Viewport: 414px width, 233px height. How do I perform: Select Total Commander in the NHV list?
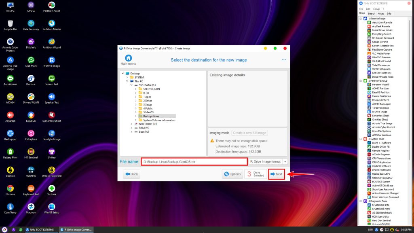click(x=381, y=65)
